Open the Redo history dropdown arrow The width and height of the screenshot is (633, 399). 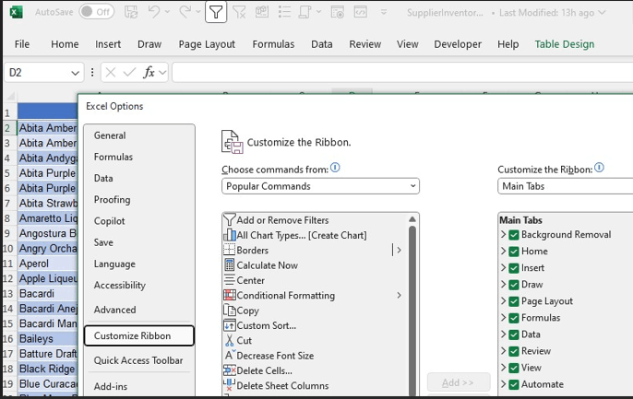pyautogui.click(x=198, y=12)
